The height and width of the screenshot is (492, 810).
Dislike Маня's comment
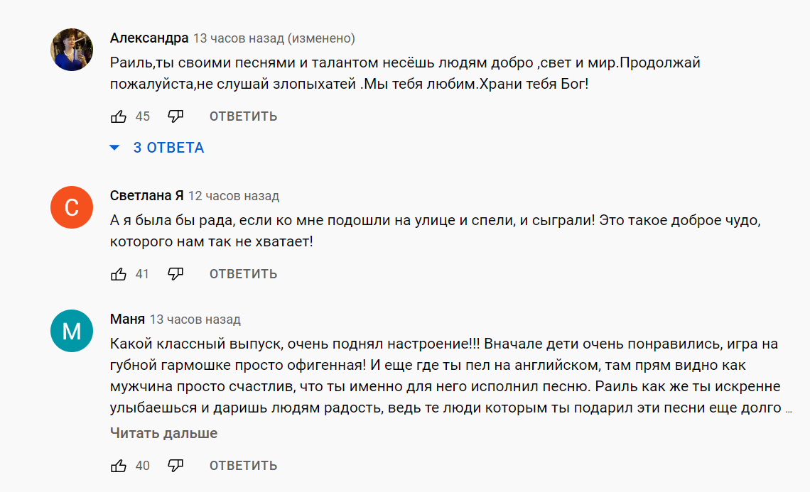(175, 466)
